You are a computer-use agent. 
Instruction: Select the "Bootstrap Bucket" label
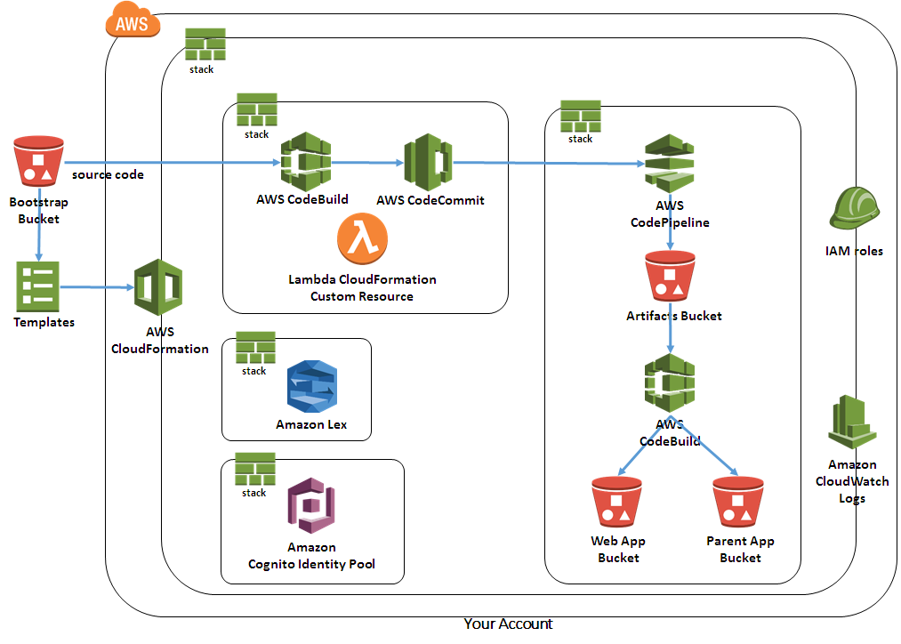pos(38,210)
